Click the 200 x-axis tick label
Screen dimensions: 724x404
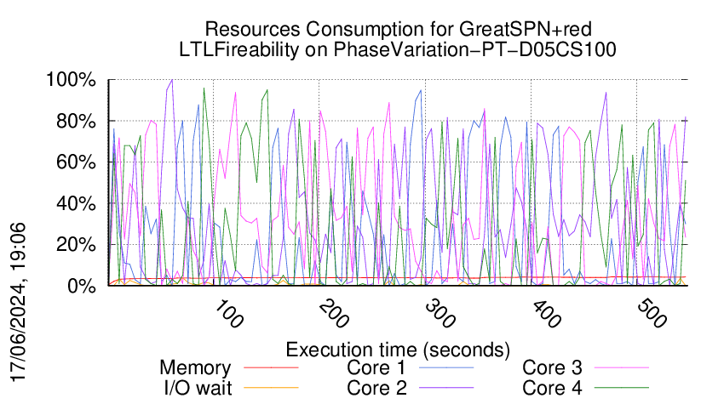pos(334,314)
